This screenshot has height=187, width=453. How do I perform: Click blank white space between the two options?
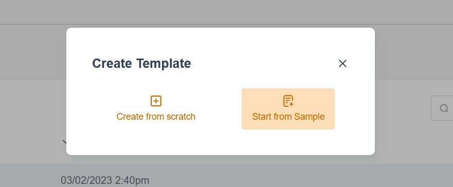219,109
